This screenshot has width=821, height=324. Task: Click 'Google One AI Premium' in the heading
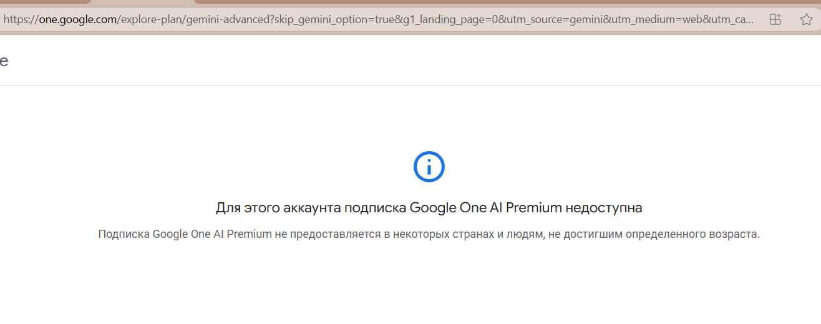(x=486, y=208)
